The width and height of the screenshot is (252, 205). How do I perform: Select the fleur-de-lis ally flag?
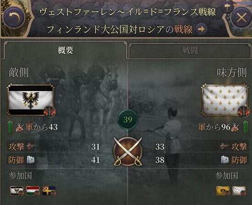click(x=225, y=100)
